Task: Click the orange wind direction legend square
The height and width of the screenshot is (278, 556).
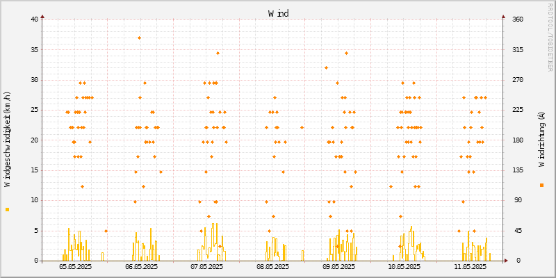Action: point(541,185)
